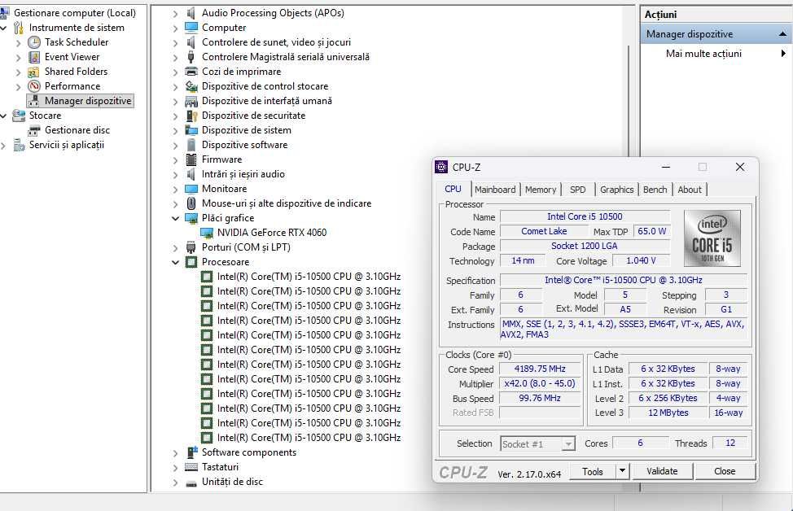The image size is (793, 511).
Task: Click the Code Name value Comet Lake
Action: coord(544,231)
